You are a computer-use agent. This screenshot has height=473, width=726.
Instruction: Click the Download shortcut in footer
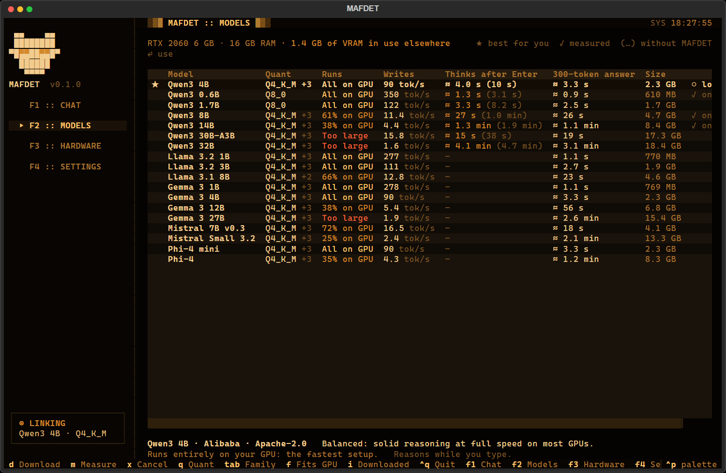tap(34, 464)
